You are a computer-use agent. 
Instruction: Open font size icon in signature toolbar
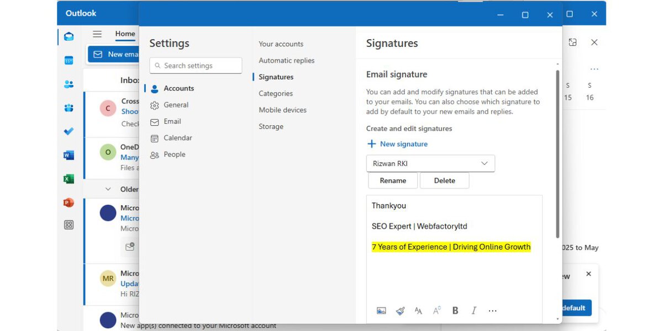pos(418,311)
